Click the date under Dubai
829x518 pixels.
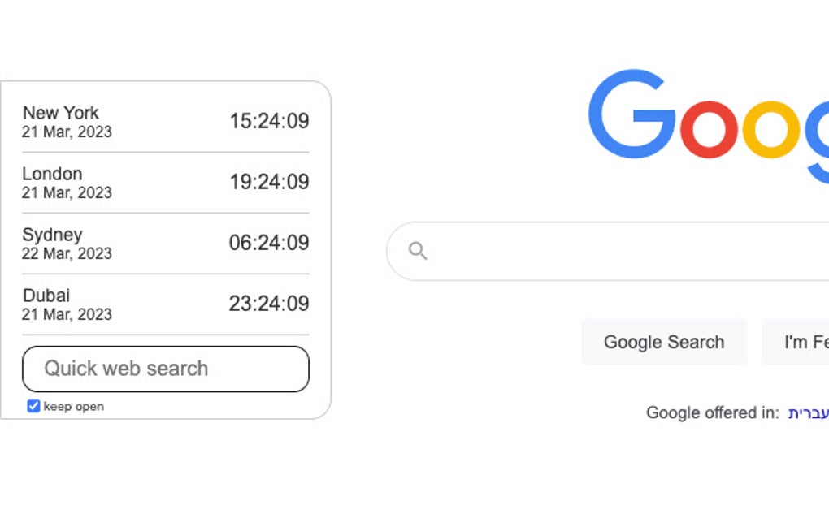coord(59,314)
